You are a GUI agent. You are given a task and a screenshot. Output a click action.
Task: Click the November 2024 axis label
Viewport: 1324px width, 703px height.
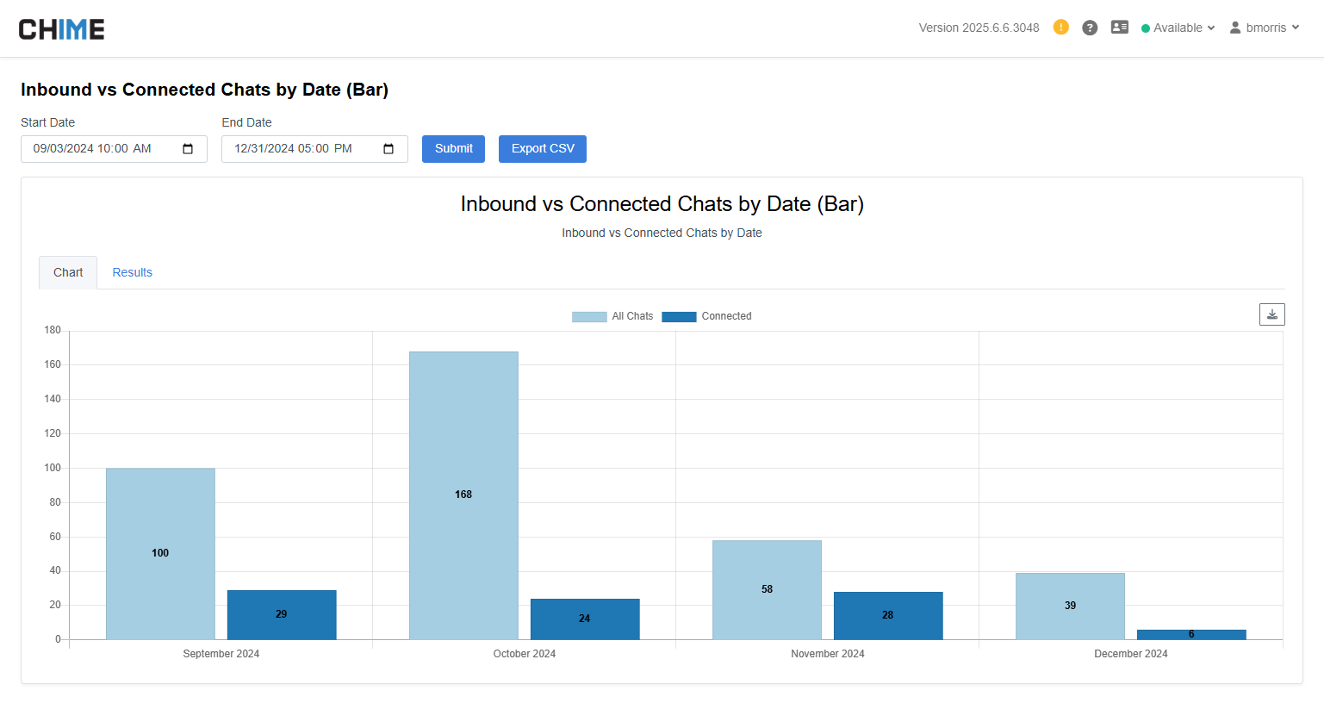(828, 654)
